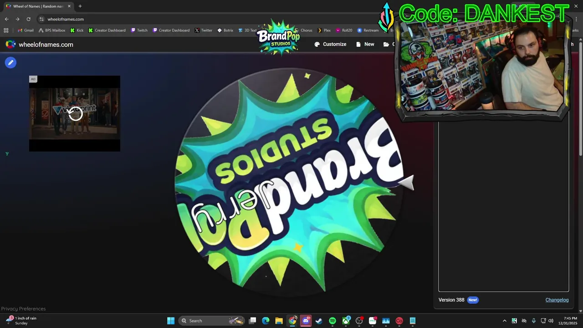Reload the page
The height and width of the screenshot is (328, 583).
point(28,19)
